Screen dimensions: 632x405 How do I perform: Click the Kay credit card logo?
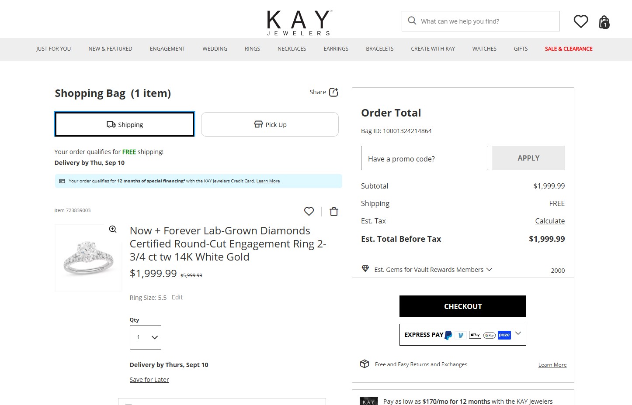tap(368, 401)
